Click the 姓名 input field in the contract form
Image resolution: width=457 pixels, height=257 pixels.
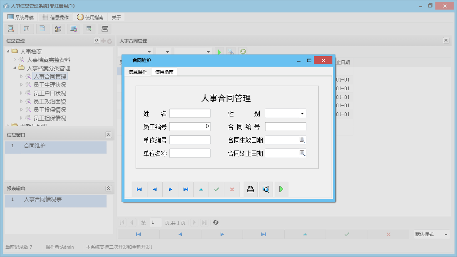coord(190,113)
